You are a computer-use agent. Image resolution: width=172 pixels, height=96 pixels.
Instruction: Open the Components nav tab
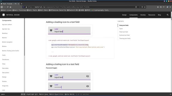click(x=133, y=15)
